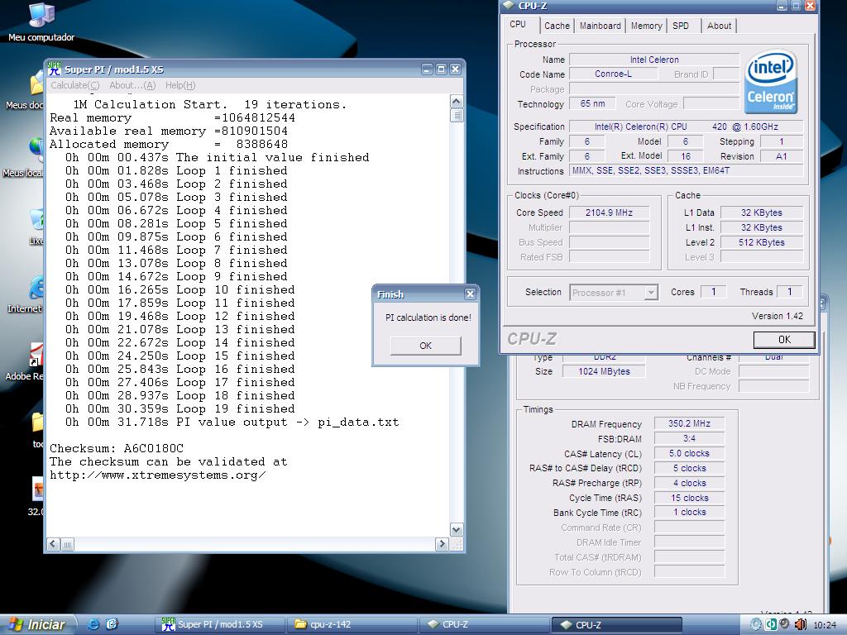Click the Intel Celeron inside logo
Viewport: 847px width, 635px height.
(771, 82)
